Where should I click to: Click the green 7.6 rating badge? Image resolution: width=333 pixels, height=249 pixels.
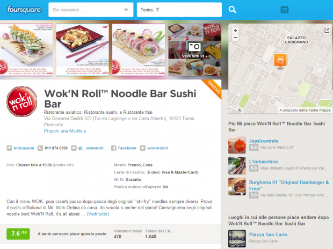tap(18, 234)
